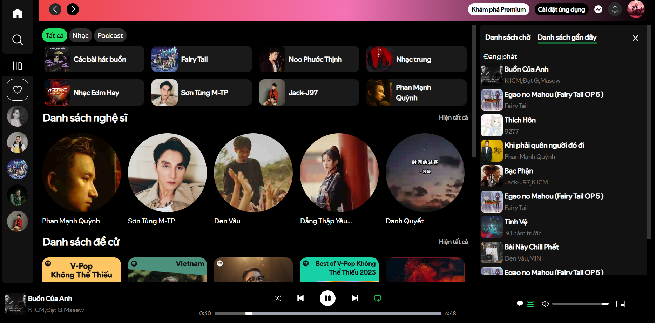Open the Fairy Tail group avatar in the sidebar
Viewport: 656px width, 323px height.
18,169
